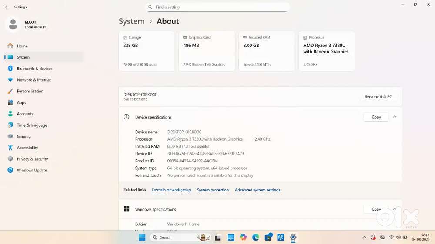Open Personalization paintbrush icon
This screenshot has width=435, height=244.
(10, 91)
